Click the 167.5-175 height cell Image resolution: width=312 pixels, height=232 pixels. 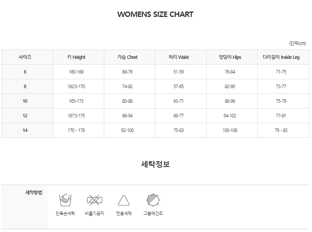click(x=76, y=115)
